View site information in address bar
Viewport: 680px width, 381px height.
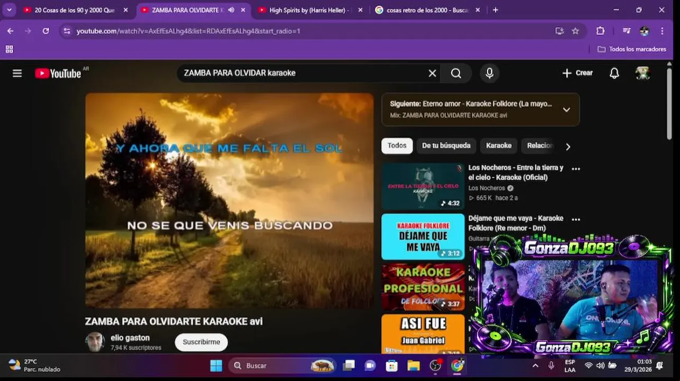66,31
